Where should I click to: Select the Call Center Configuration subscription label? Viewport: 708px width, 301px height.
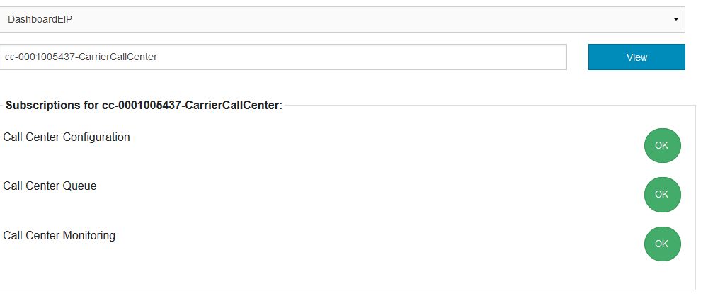[x=67, y=137]
